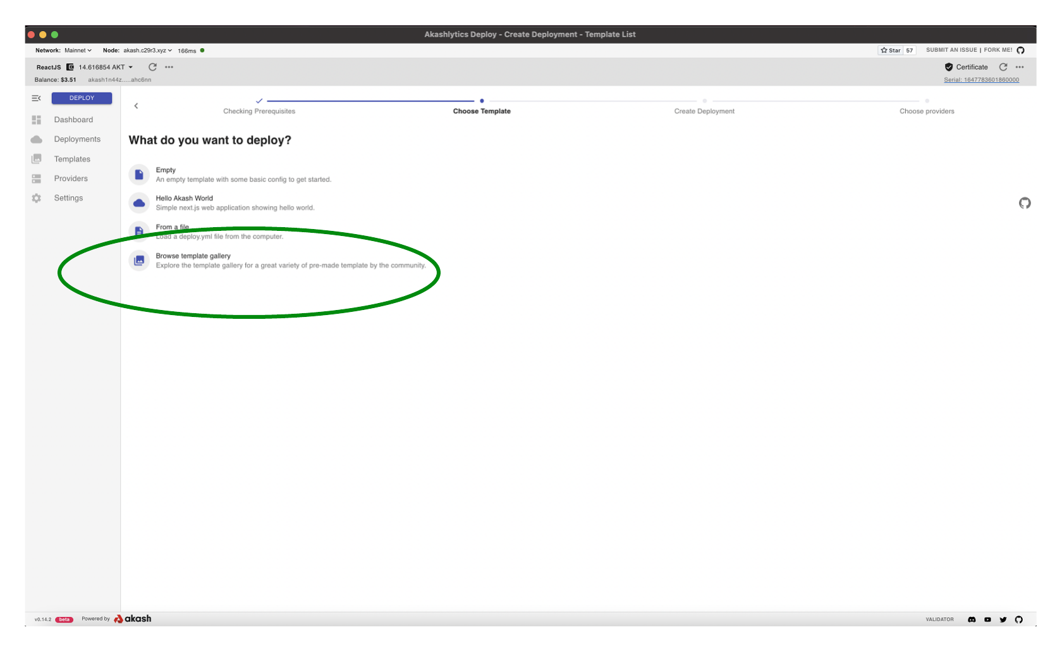Open wallet more options ellipsis

(x=169, y=67)
